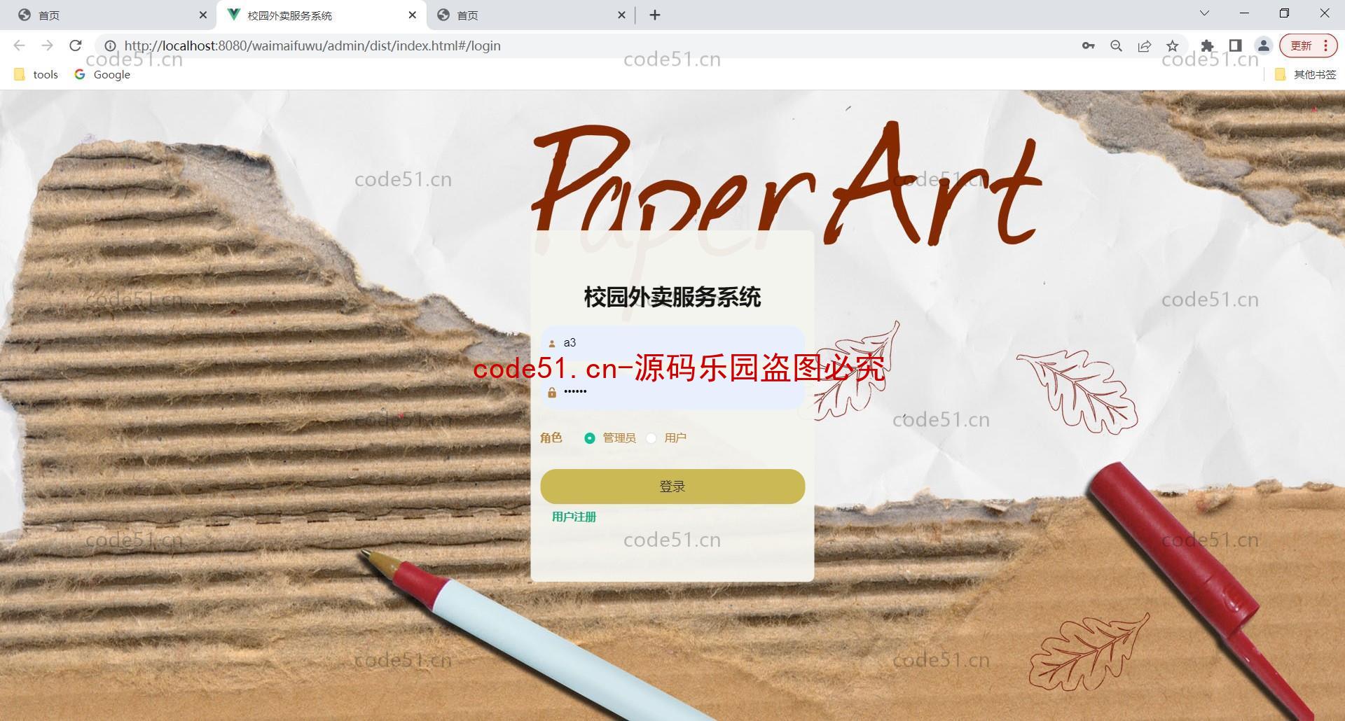Click the lock icon in password field

(x=552, y=393)
